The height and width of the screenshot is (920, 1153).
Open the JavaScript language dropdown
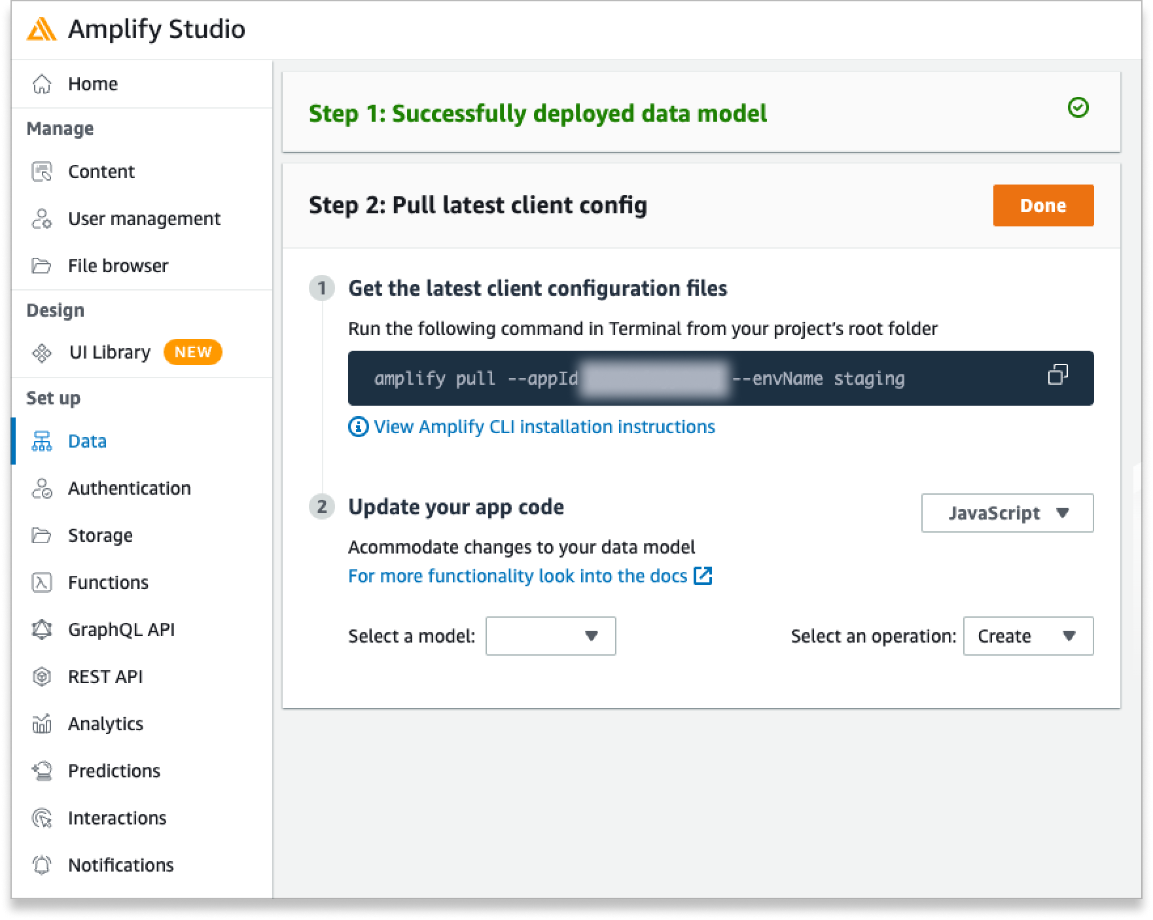1006,513
